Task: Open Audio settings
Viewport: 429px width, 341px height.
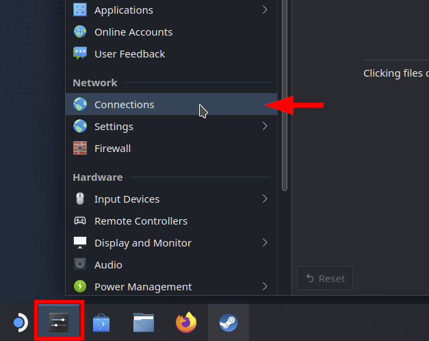Action: [171, 264]
